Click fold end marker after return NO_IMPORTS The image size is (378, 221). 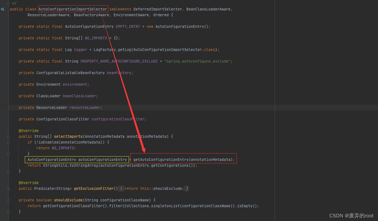[x=8, y=154]
